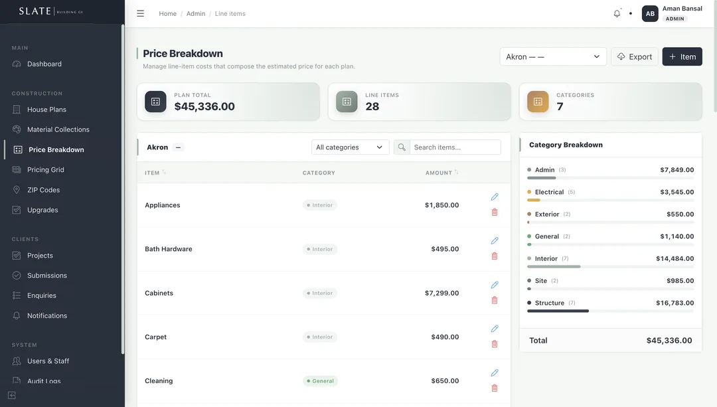Click the Interior tag on Cabinets row

pyautogui.click(x=319, y=293)
